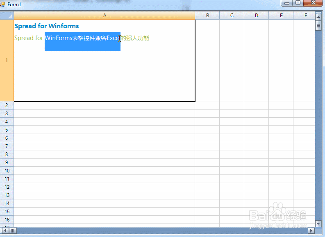Viewport: 325px width, 237px height.
Task: Select column A header
Action: tap(105, 16)
